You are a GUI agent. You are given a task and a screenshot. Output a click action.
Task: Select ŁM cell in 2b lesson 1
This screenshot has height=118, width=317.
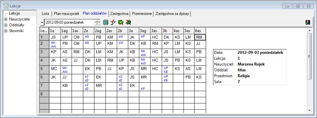click(x=122, y=37)
